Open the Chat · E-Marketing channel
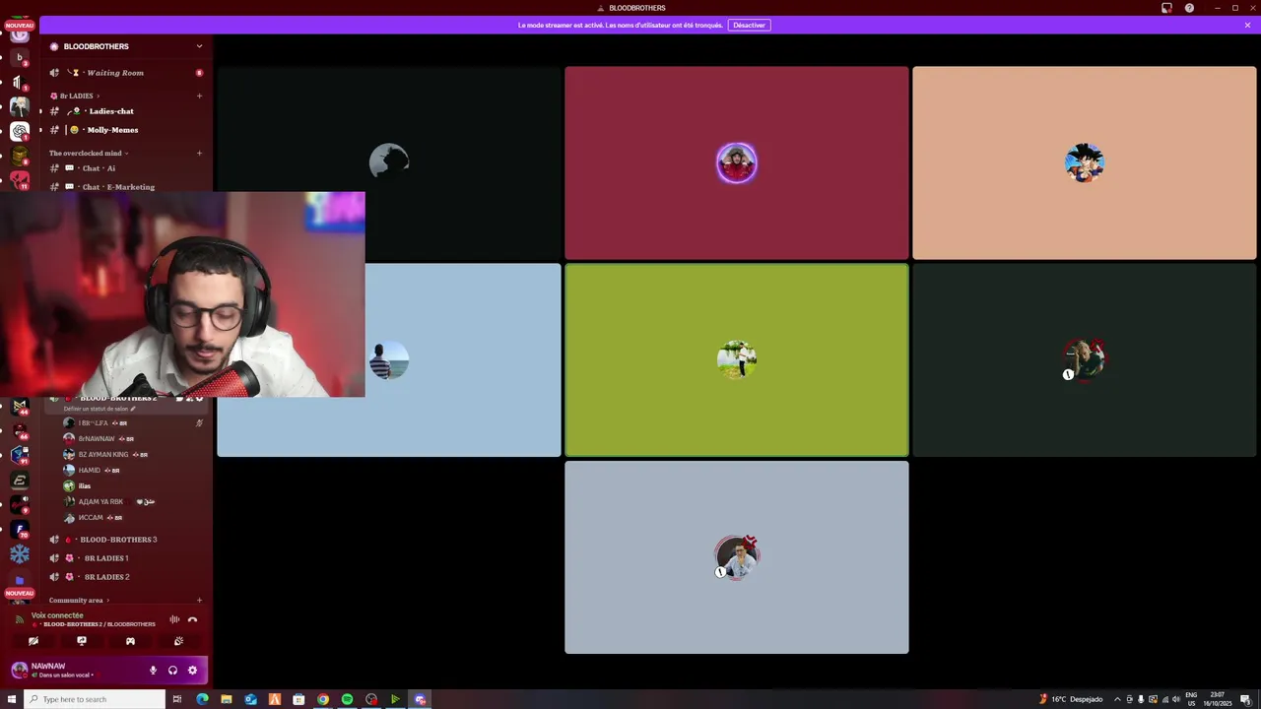 [x=125, y=186]
